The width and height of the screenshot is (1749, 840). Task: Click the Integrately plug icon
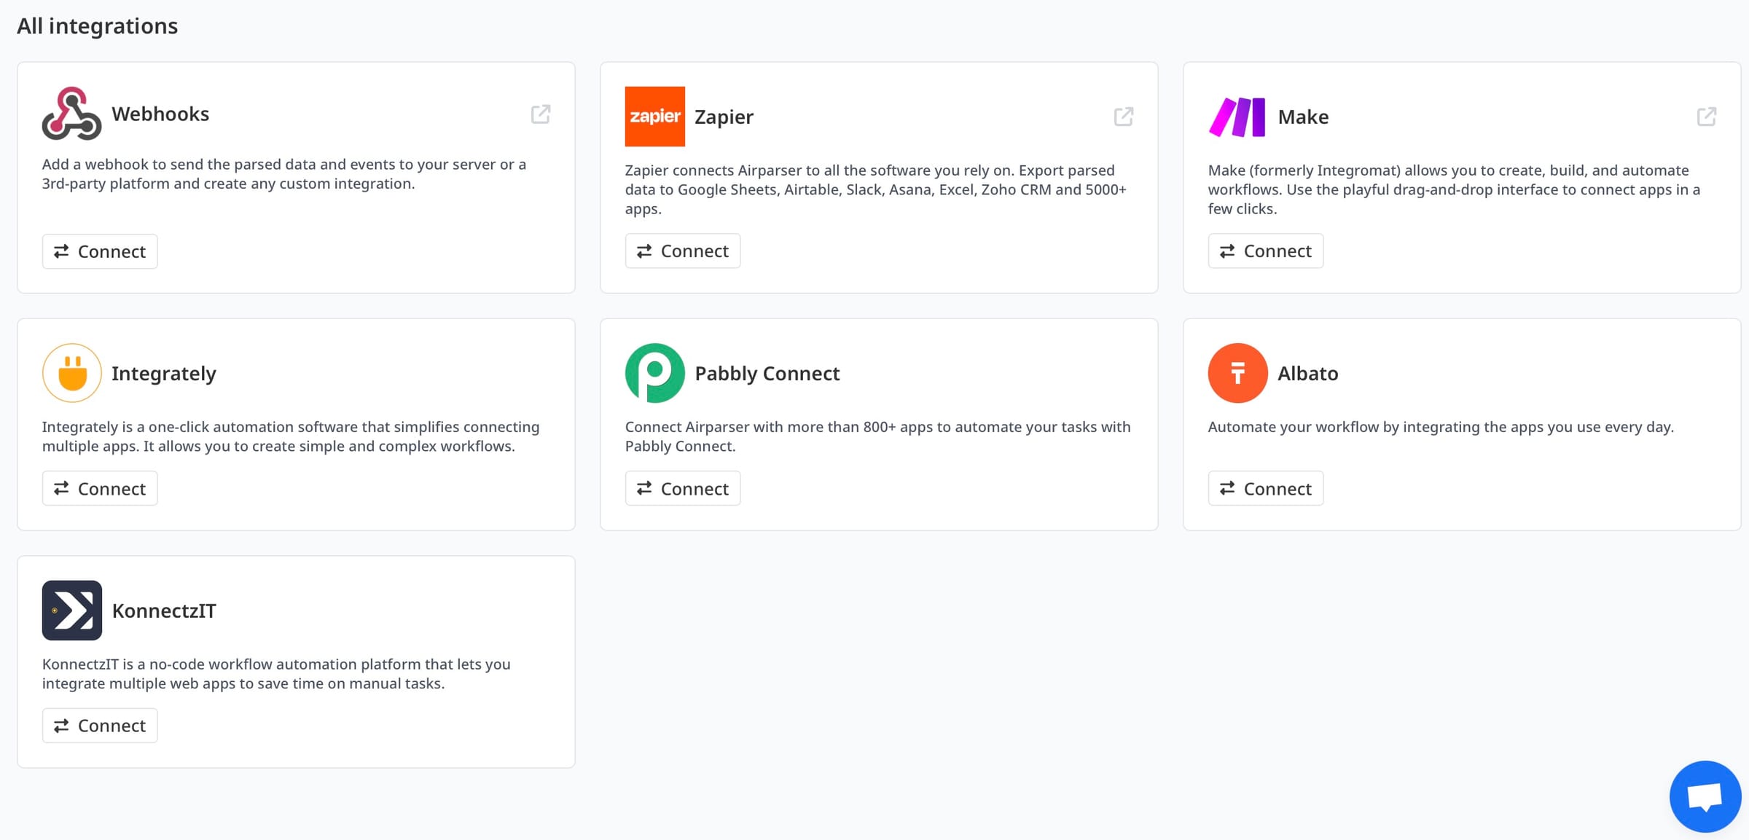(x=71, y=372)
